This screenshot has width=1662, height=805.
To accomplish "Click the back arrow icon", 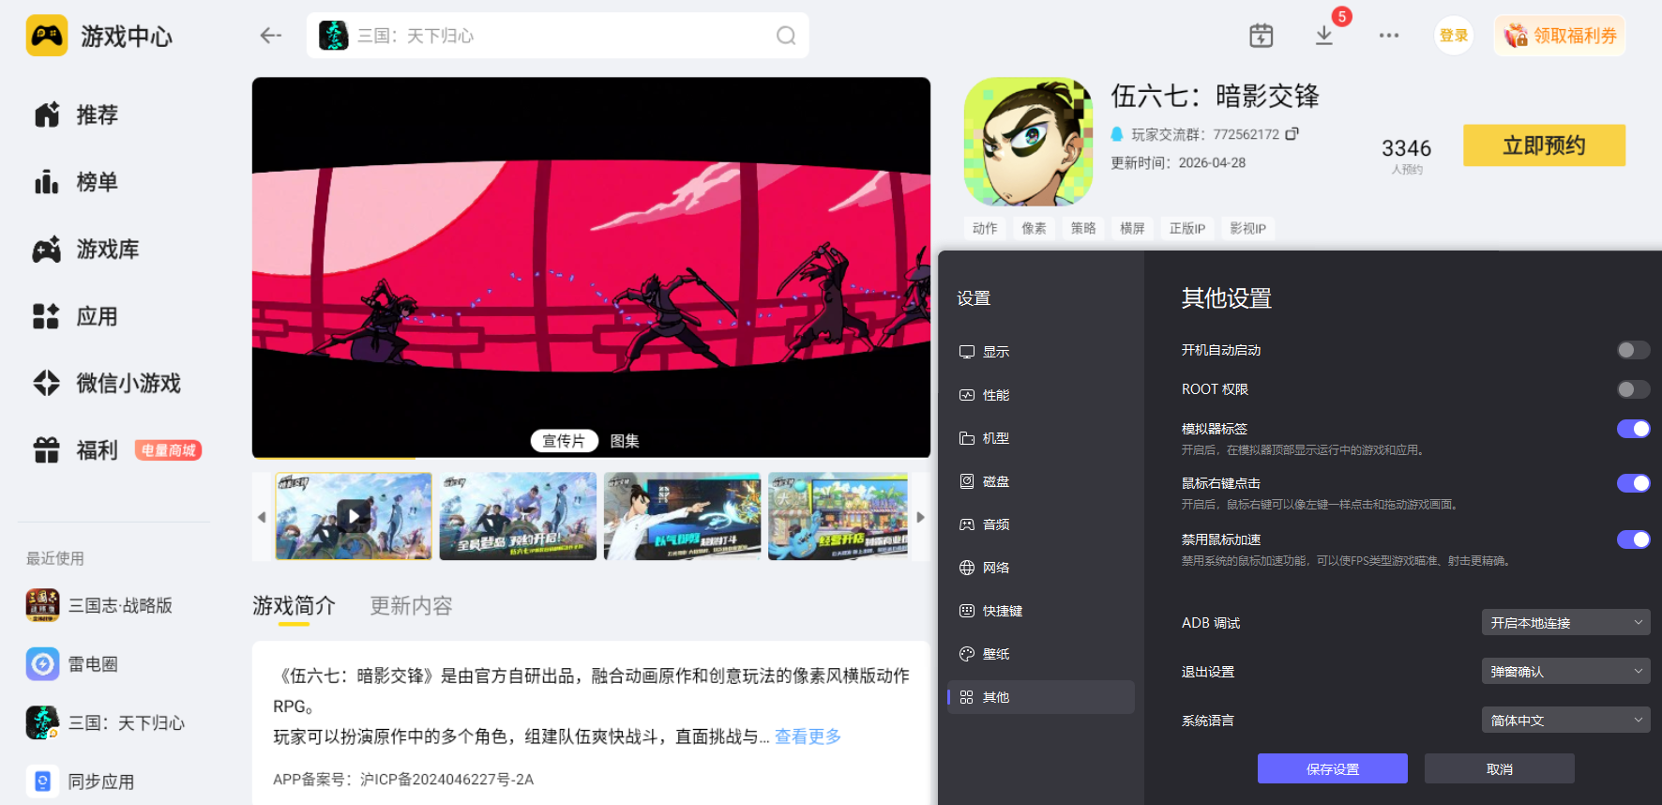I will pyautogui.click(x=271, y=36).
